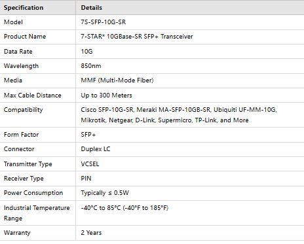304x244 pixels.
Task: Click the Compatibility row label
Action: (x=23, y=110)
